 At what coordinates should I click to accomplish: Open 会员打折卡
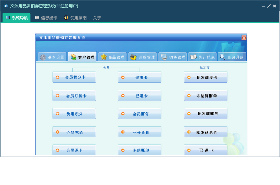(74, 95)
